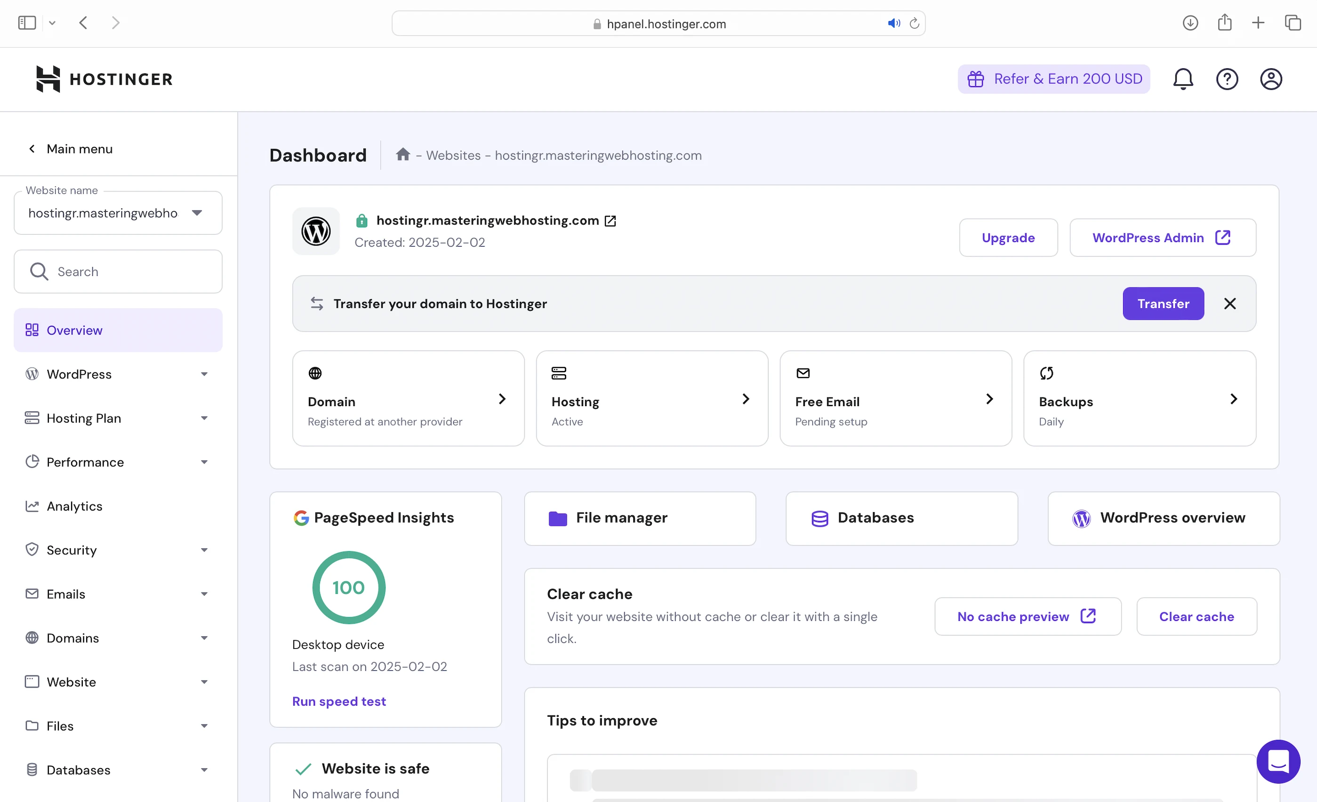
Task: Click the PageSpeed score 100 gauge
Action: [348, 587]
